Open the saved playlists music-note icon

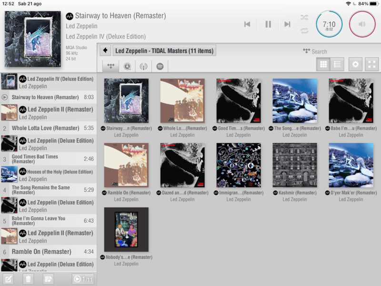(x=48, y=279)
